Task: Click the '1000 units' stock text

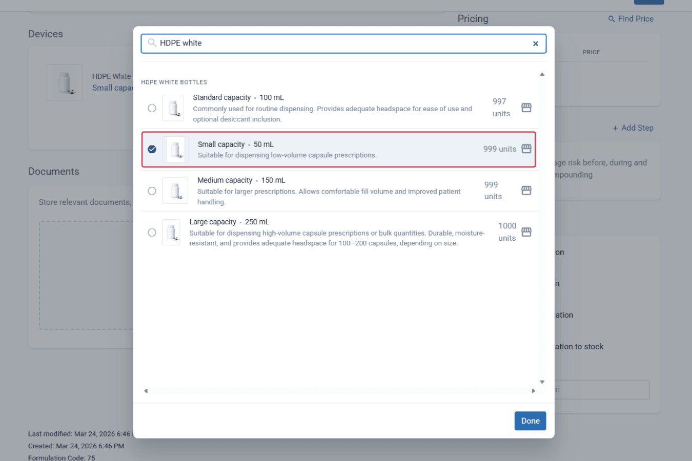Action: (x=507, y=232)
